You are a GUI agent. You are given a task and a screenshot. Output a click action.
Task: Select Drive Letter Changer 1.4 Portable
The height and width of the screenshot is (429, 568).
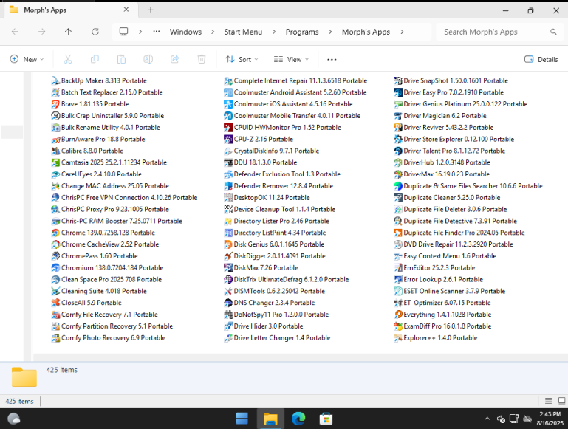coord(277,337)
